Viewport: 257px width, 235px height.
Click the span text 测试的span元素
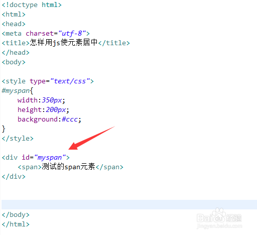point(68,167)
